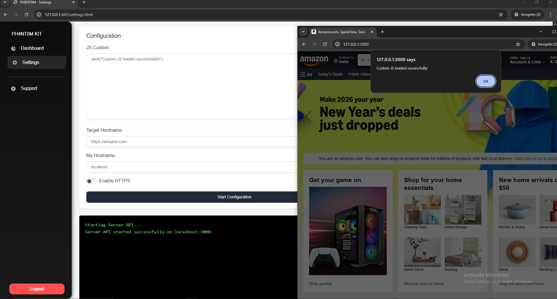Minimize the Amazon browser window
The height and width of the screenshot is (299, 557).
click(x=540, y=32)
